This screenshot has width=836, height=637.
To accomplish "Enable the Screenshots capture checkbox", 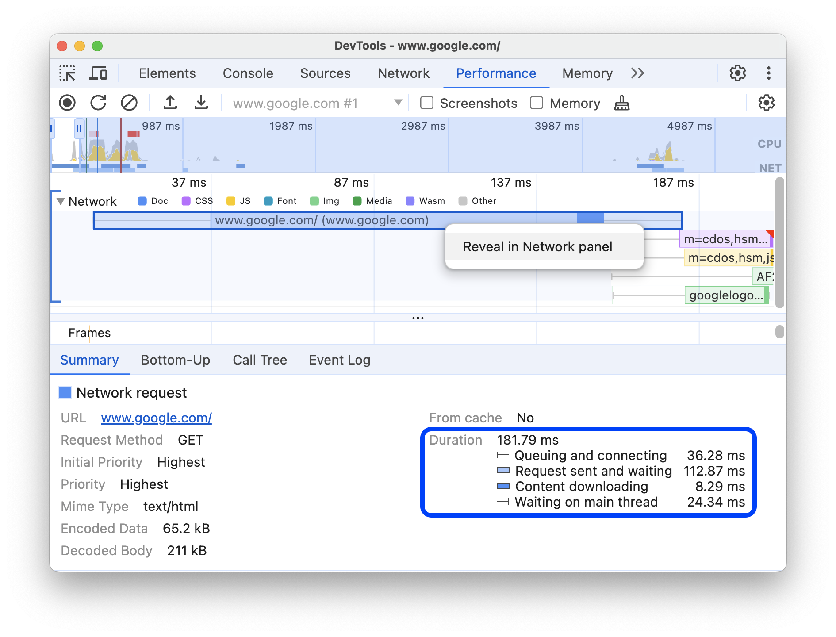I will [x=426, y=103].
